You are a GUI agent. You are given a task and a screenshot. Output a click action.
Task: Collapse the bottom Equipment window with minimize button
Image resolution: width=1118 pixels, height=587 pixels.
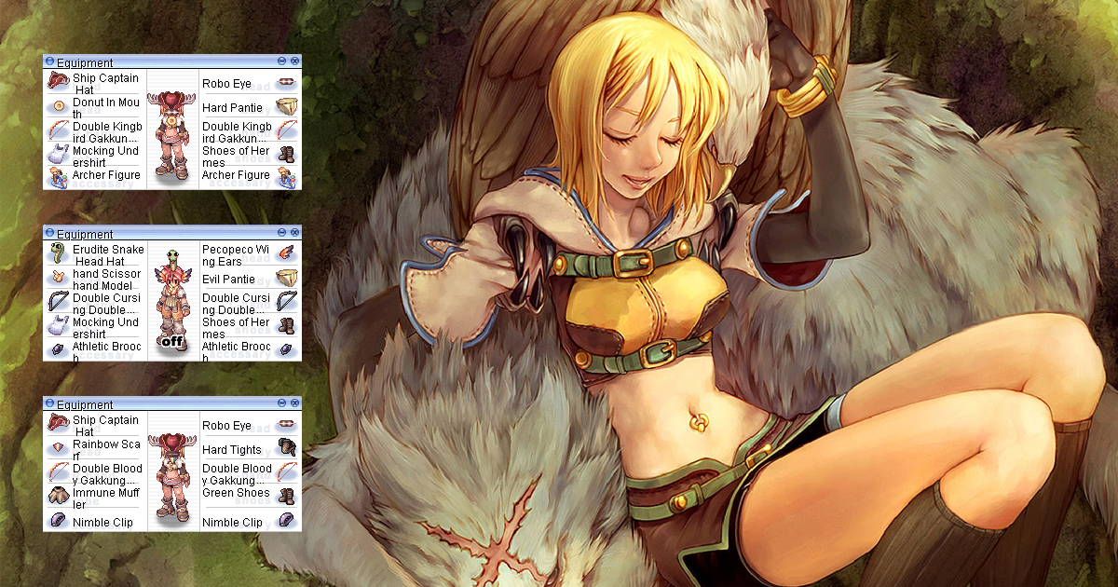click(x=282, y=403)
